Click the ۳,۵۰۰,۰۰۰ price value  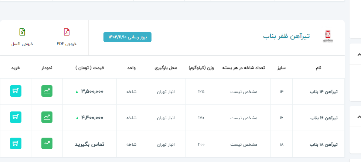point(92,92)
